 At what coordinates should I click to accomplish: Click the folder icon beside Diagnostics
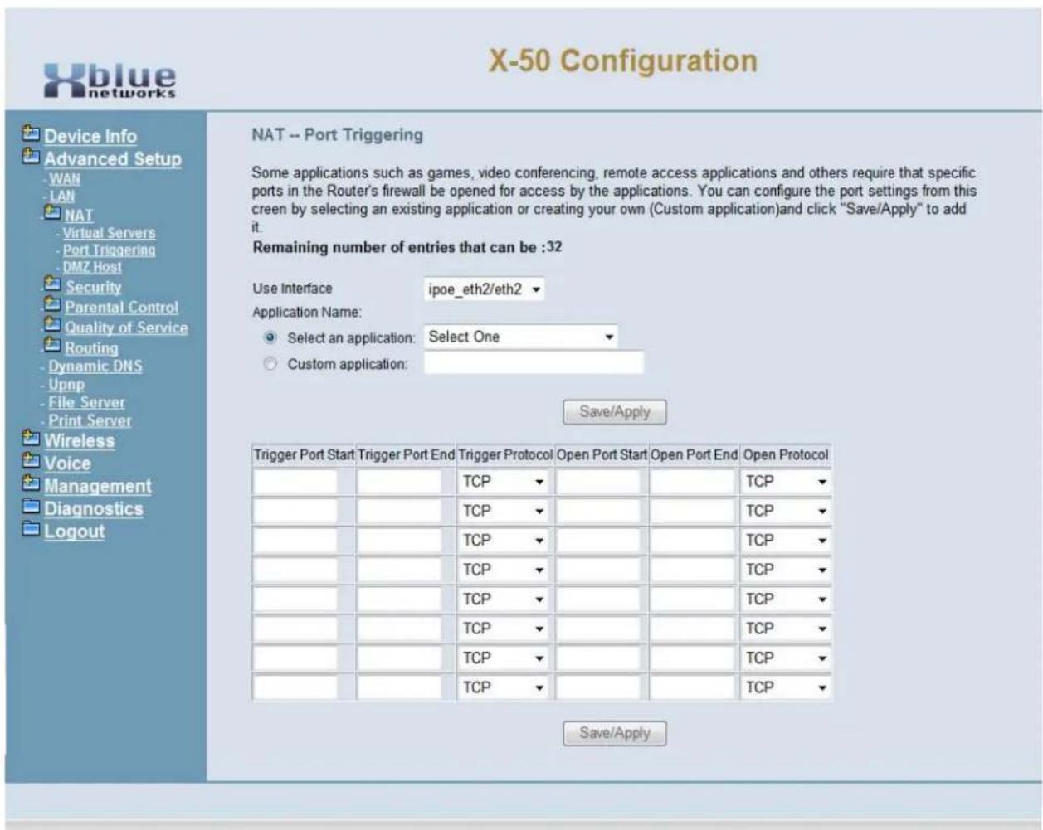tap(32, 507)
